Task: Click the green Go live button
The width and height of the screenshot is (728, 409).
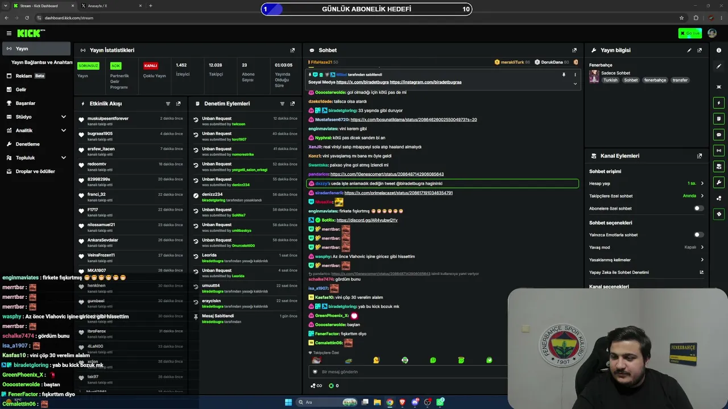Action: click(x=690, y=34)
